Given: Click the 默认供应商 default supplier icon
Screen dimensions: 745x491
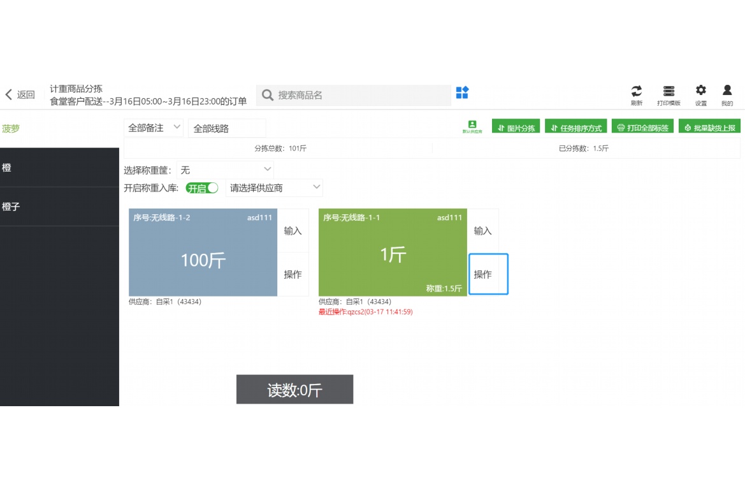Looking at the screenshot, I should pyautogui.click(x=472, y=127).
